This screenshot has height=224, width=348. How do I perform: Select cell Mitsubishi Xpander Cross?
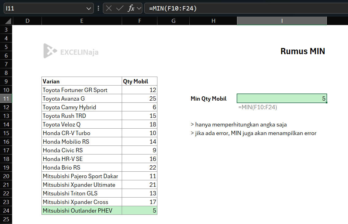82,202
